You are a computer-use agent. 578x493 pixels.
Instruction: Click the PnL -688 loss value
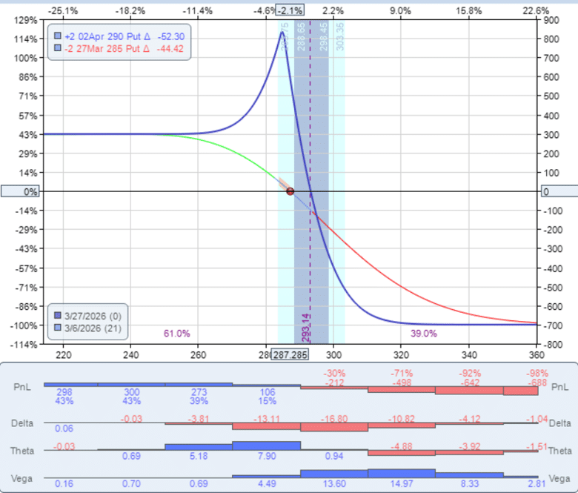pos(537,383)
